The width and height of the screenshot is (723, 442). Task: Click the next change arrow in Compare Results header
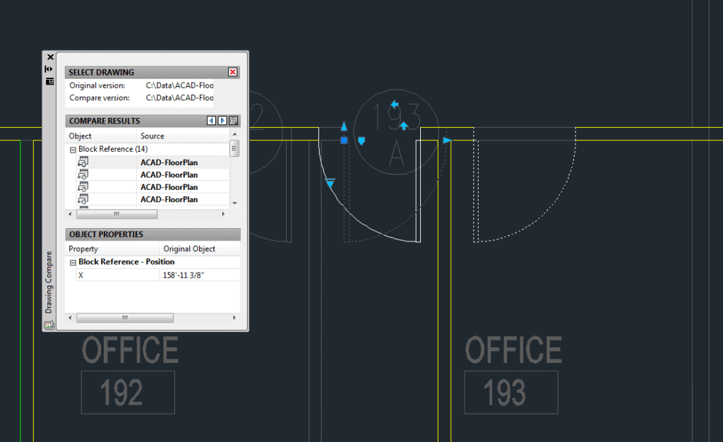(222, 120)
